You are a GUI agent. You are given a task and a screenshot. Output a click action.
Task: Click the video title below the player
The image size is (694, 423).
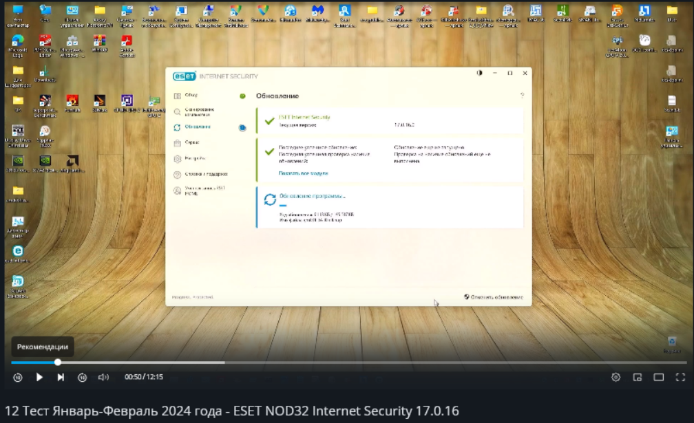tap(231, 411)
